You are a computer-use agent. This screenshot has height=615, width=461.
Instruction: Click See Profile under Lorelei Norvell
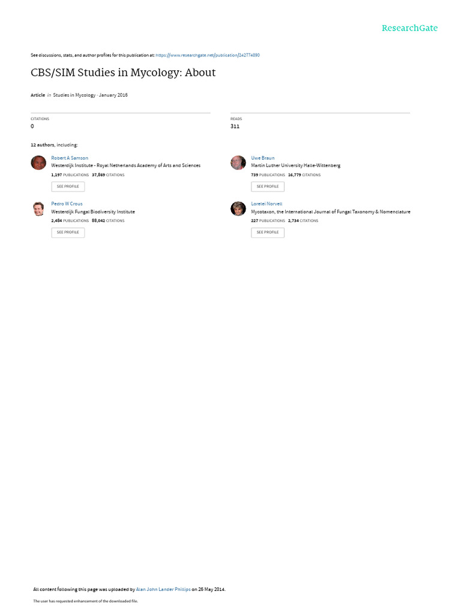click(x=268, y=232)
